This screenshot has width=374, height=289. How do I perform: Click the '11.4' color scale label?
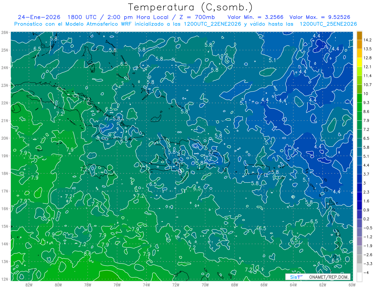[368, 76]
